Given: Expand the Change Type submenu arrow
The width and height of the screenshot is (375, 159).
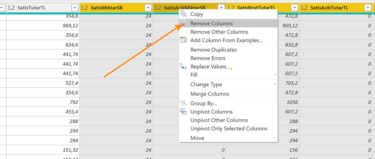Looking at the screenshot, I should click(275, 84).
